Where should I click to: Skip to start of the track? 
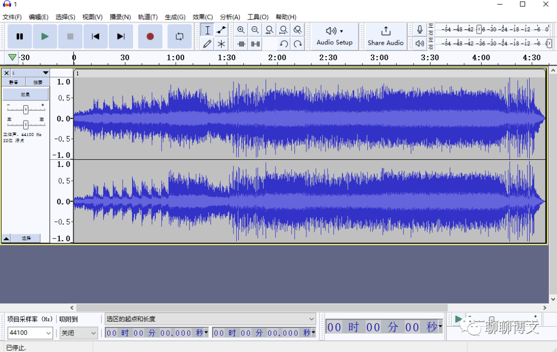tap(95, 36)
